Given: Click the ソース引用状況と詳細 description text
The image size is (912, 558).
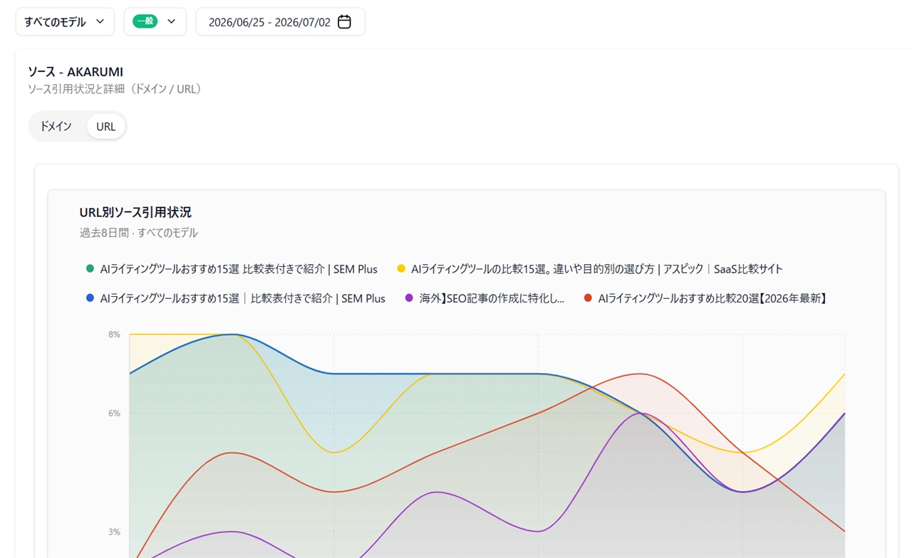Looking at the screenshot, I should pyautogui.click(x=116, y=89).
